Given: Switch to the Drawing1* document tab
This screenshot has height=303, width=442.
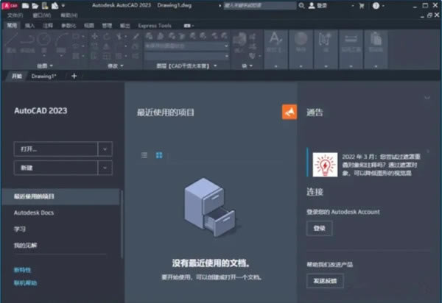Looking at the screenshot, I should pos(43,76).
